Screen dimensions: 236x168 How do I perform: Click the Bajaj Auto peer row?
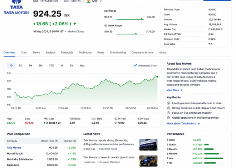point(41,165)
